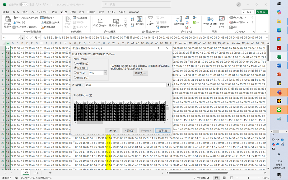
Task: Click the 完了(F) finish button
Action: click(163, 131)
